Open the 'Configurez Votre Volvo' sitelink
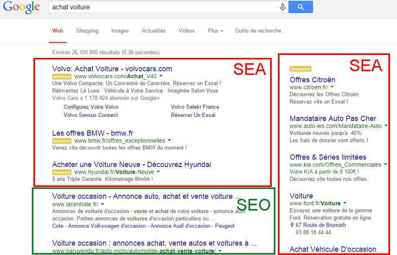Screen dimensions: 397x255 coord(91,107)
